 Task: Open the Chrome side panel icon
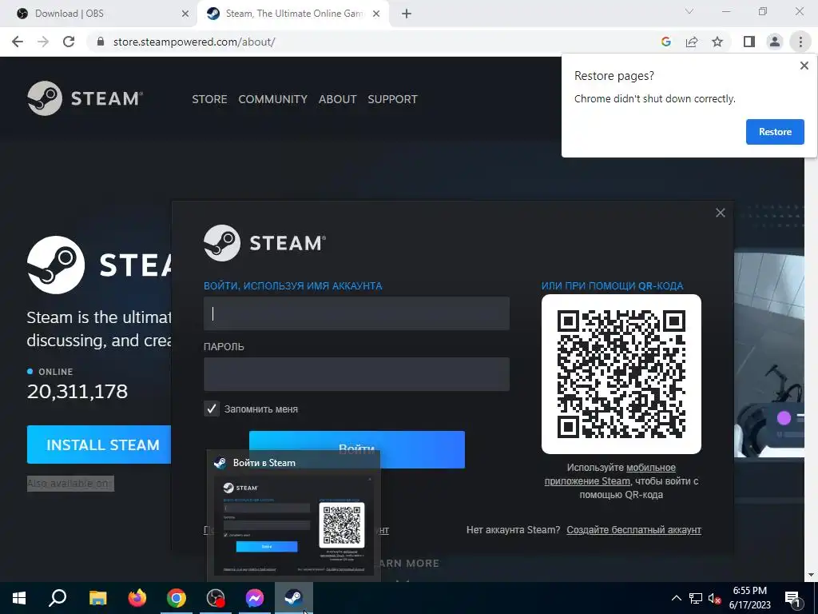[749, 42]
